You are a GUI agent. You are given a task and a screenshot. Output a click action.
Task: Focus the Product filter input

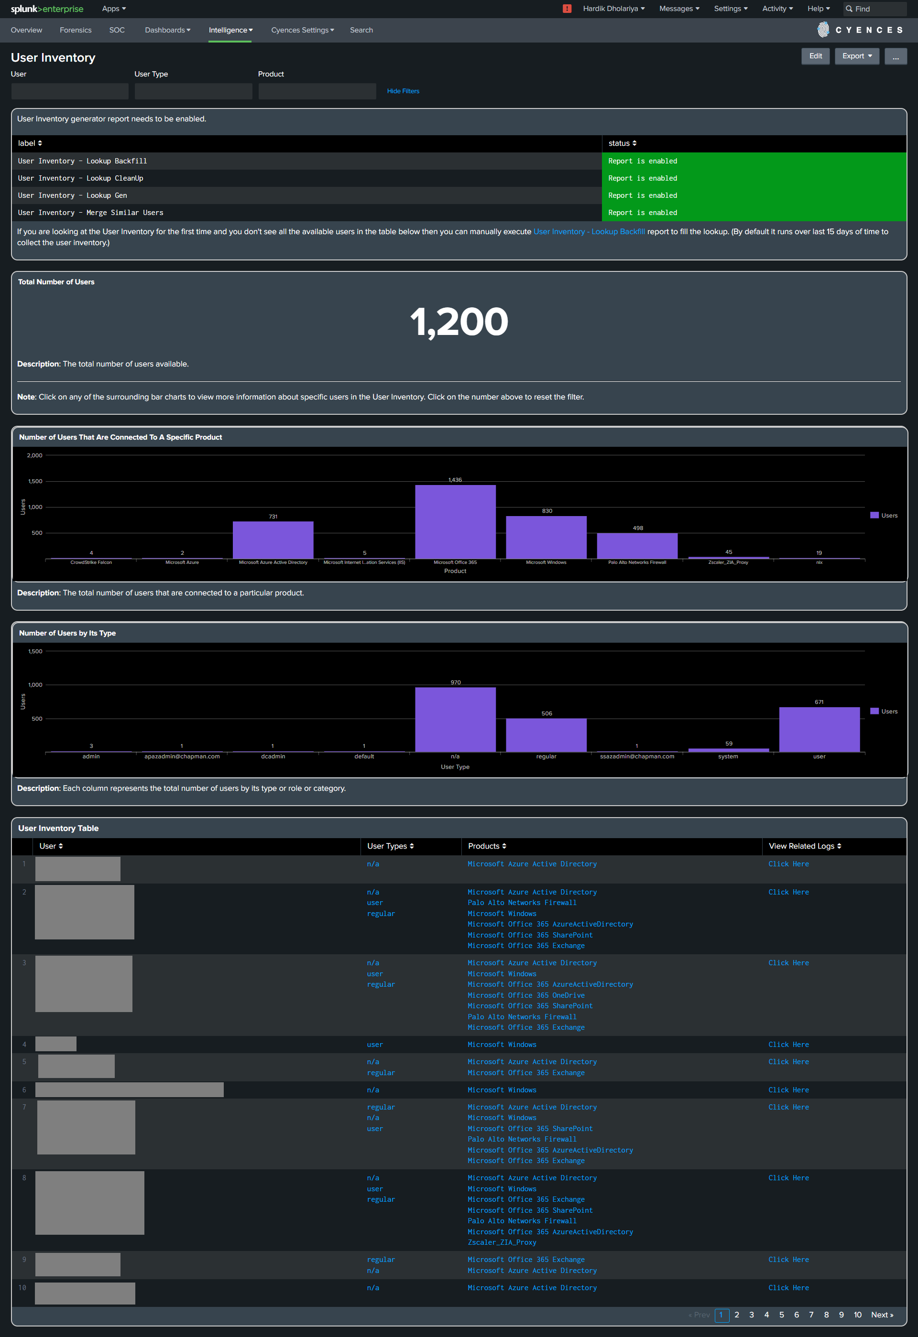pos(317,91)
